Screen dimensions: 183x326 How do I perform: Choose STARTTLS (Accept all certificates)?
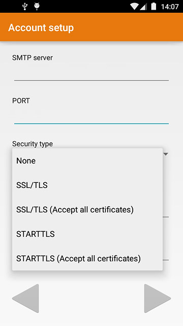[87, 258]
